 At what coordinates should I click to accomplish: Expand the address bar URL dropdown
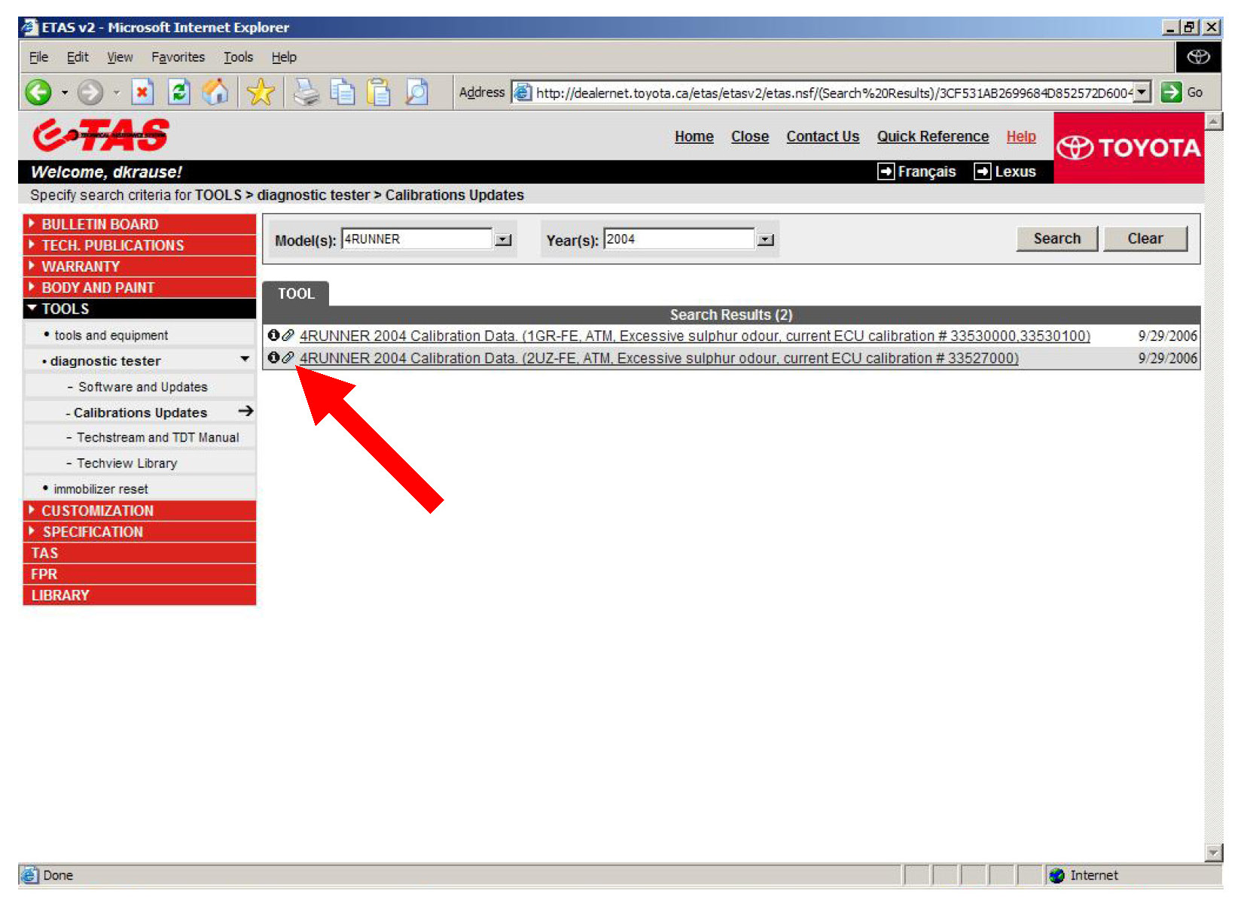[x=1142, y=93]
